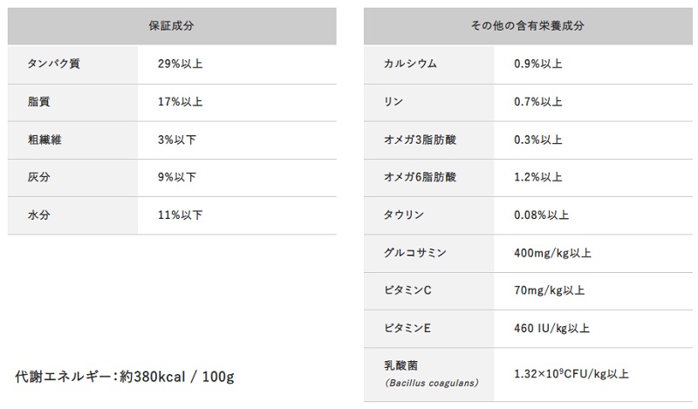Click the 460 IU/kg以上 vitamin E value
The height and width of the screenshot is (409, 698).
pos(552,329)
